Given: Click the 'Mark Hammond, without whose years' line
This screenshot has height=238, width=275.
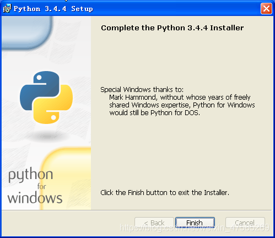Looking at the screenshot, I should [180, 98].
